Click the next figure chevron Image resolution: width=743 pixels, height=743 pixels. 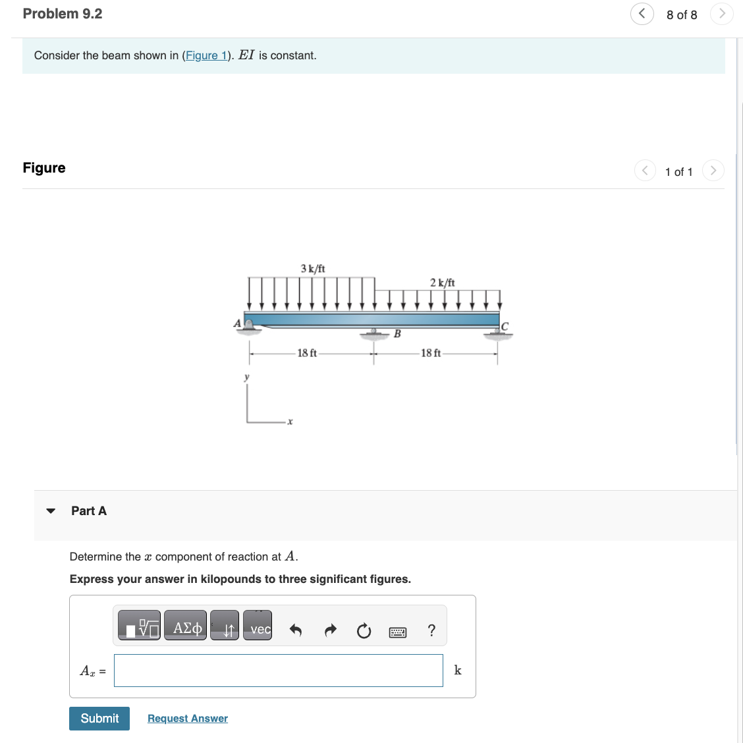[713, 170]
